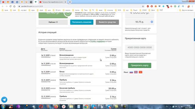Open the 'почты' bookmark folder
195x109 pixels.
(76, 10)
